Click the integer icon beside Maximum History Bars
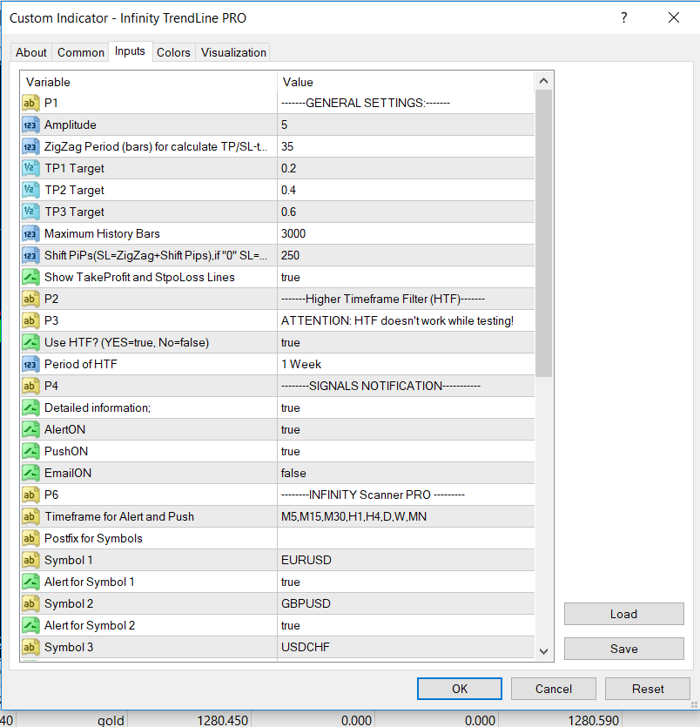This screenshot has width=700, height=727. 30,233
